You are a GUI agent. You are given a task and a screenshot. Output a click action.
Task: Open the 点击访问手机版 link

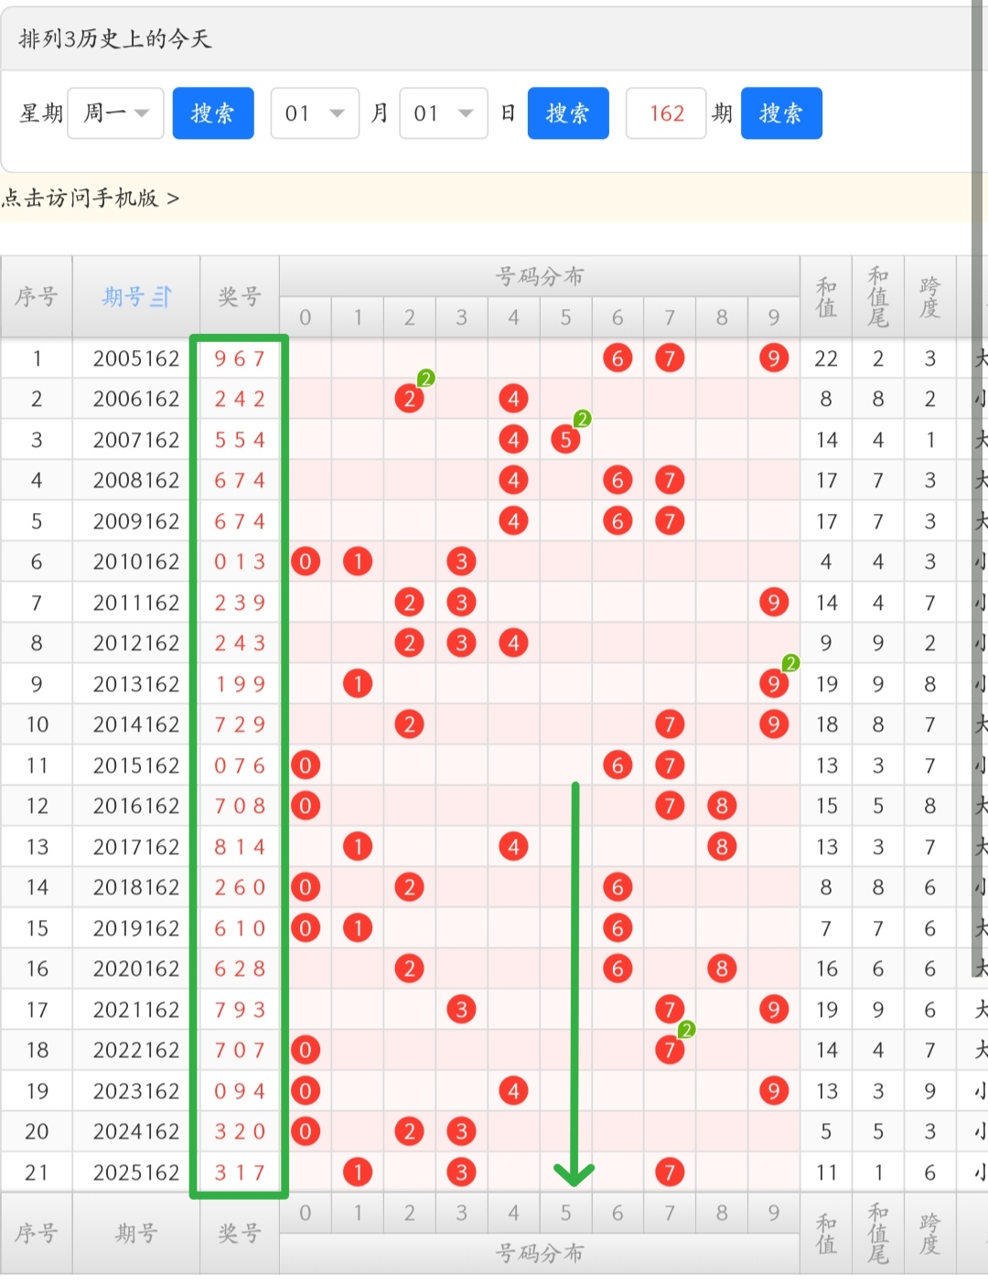91,198
